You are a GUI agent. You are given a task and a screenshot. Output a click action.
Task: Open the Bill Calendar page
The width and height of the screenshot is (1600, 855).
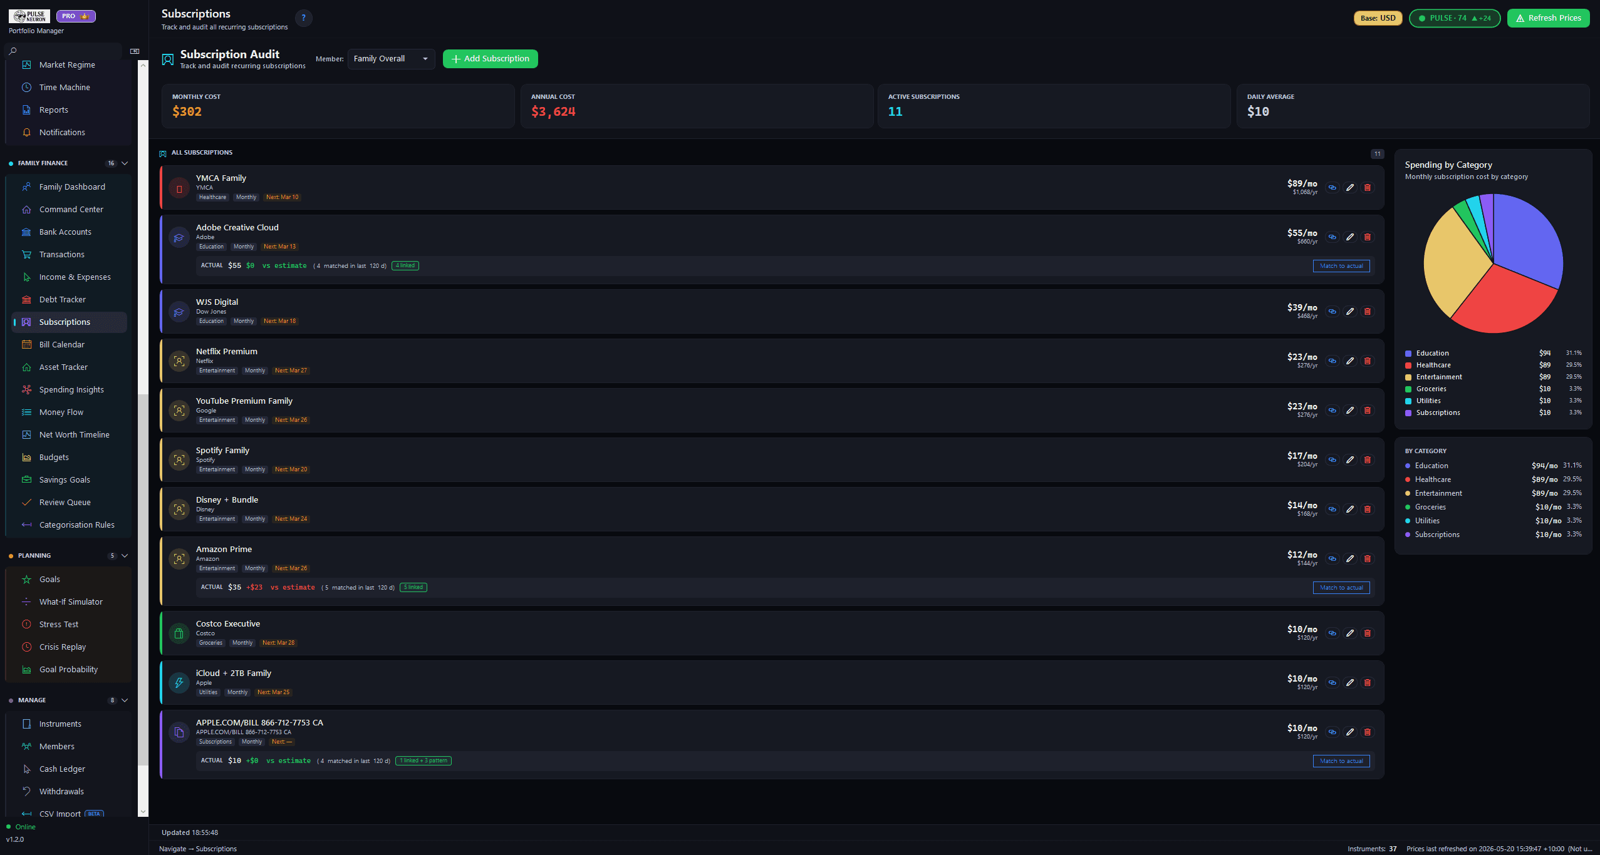tap(69, 345)
